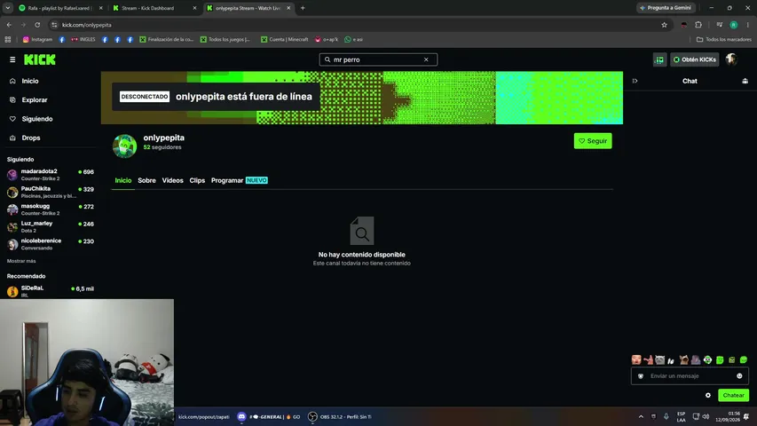
Task: Open a new browser tab
Action: tap(303, 8)
